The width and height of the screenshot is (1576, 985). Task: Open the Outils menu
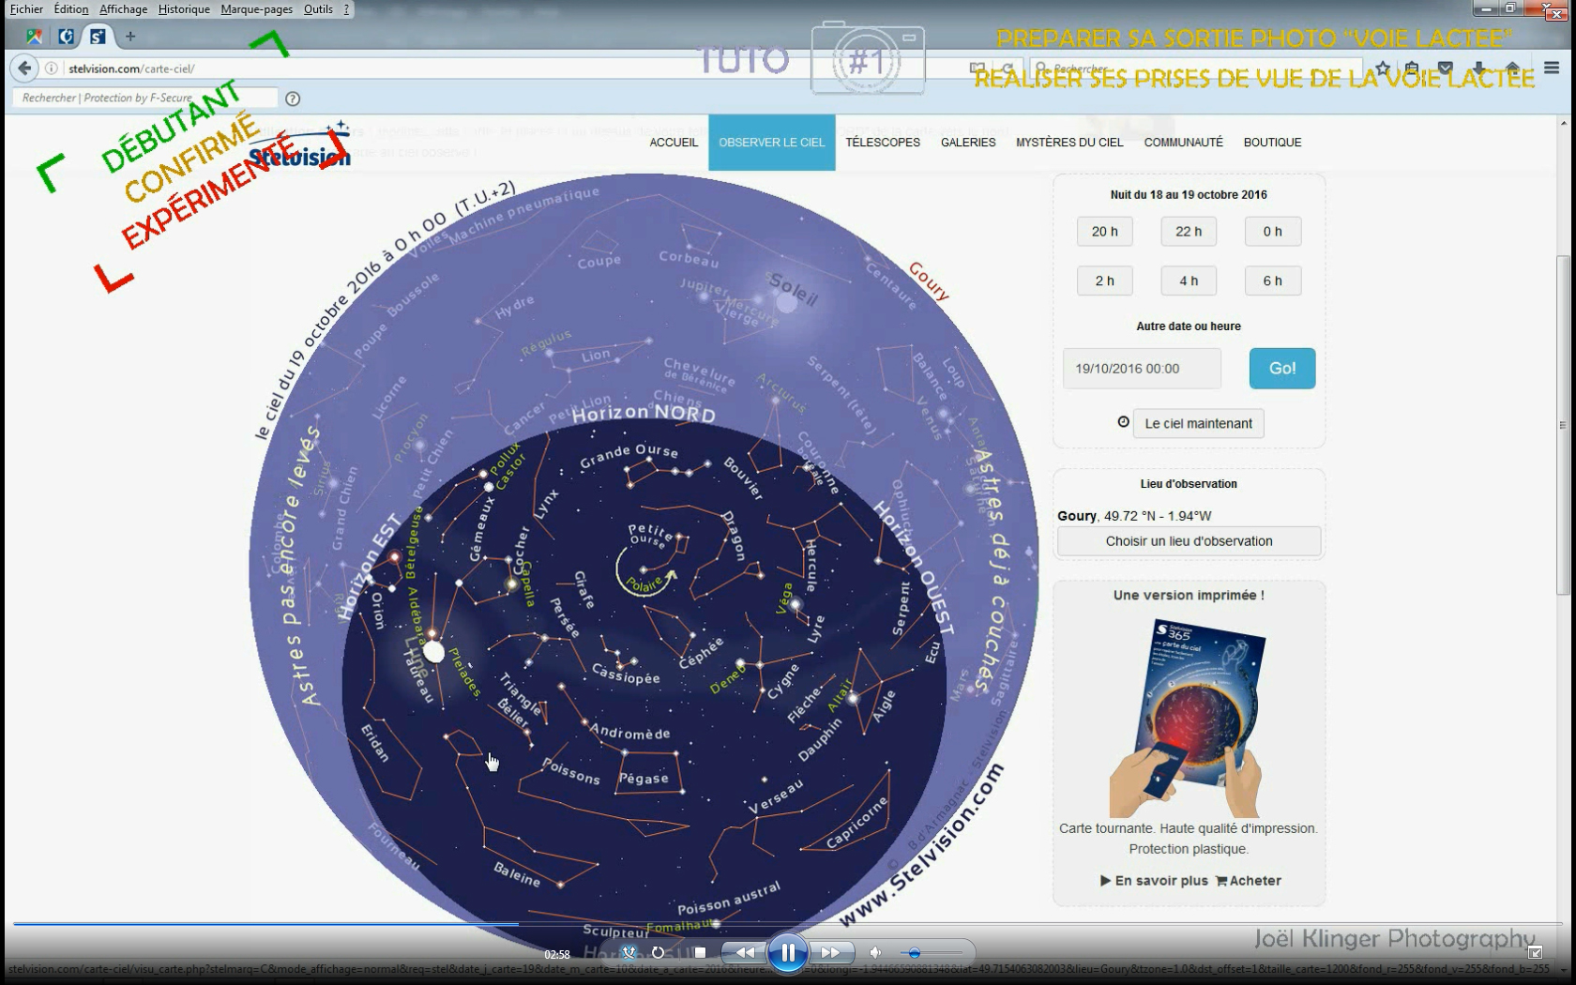coord(318,9)
